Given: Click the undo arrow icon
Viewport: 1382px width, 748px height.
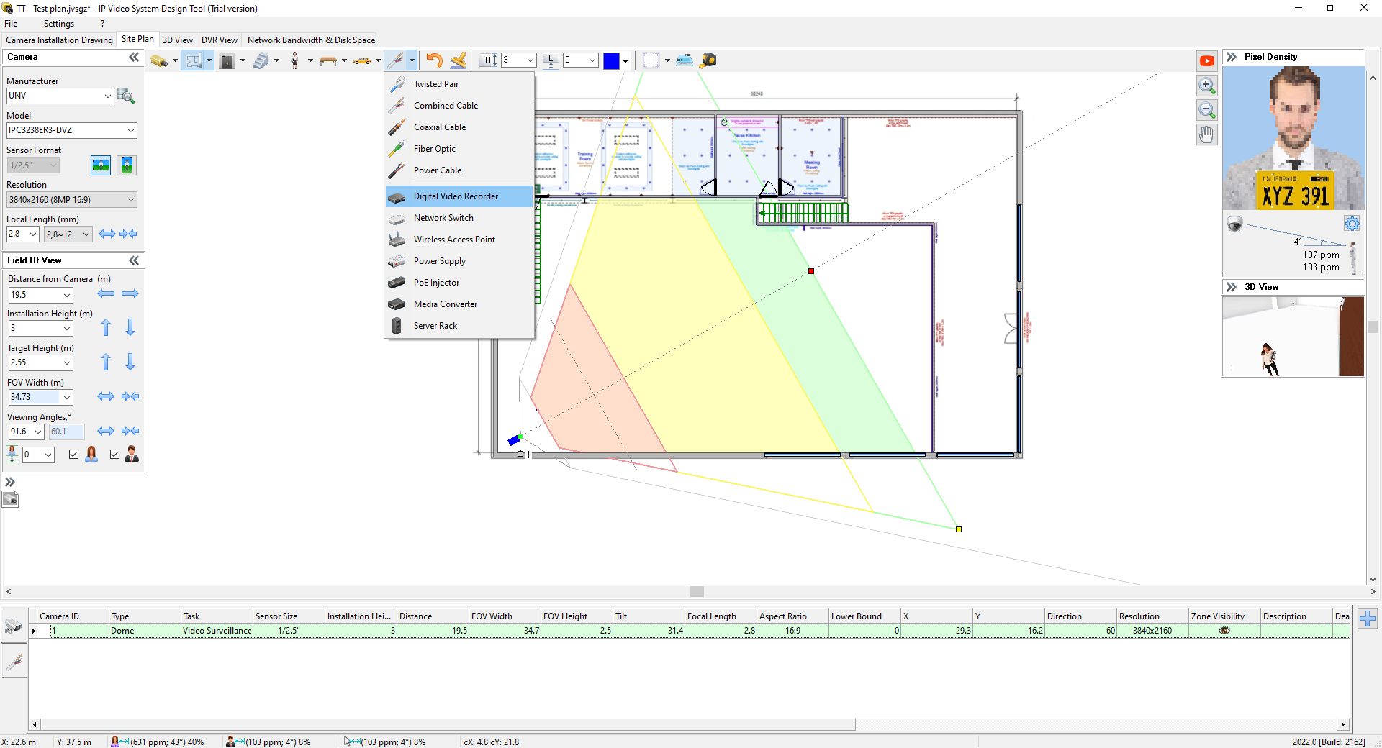Looking at the screenshot, I should pyautogui.click(x=434, y=60).
